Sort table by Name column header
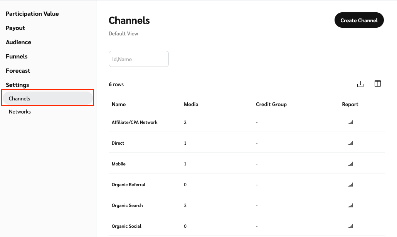 [x=119, y=104]
